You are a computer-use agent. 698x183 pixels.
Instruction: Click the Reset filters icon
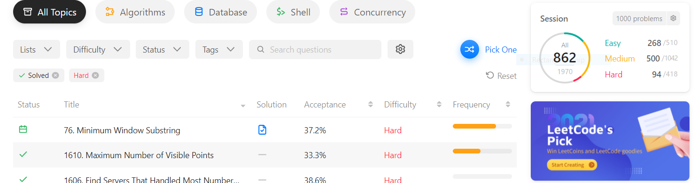(490, 76)
